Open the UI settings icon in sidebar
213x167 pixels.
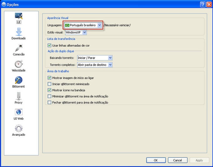18,16
